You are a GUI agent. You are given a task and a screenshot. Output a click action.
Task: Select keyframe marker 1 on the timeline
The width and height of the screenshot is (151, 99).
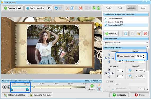12,89
